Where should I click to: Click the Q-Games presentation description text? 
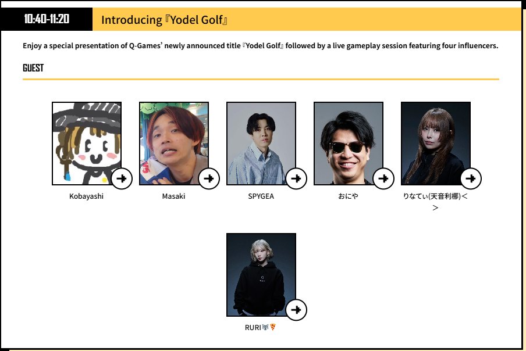(x=260, y=45)
